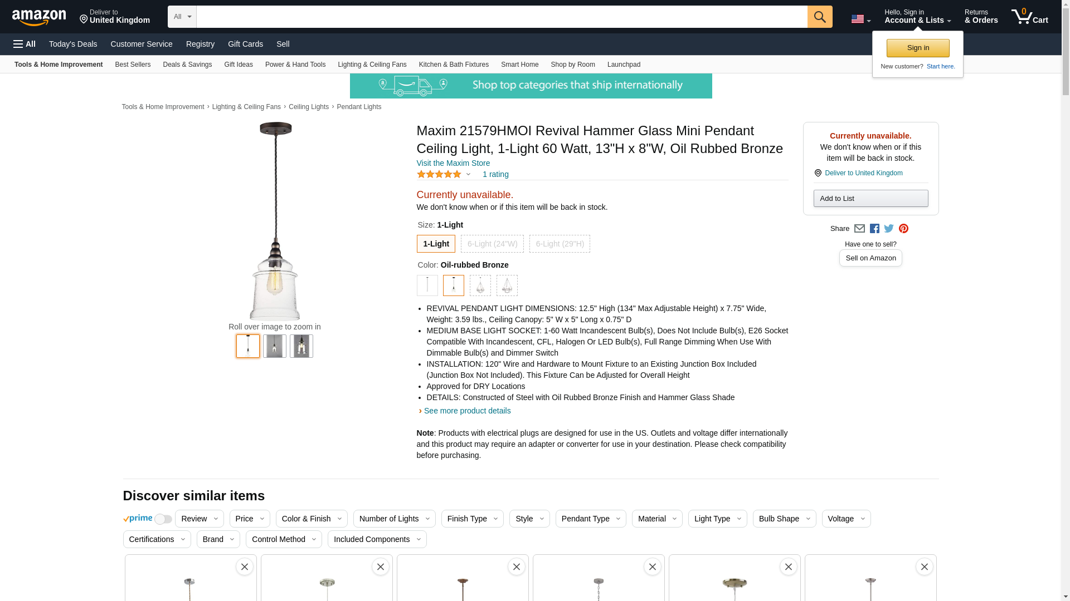
Task: Select the 1-Light size option
Action: pos(436,244)
